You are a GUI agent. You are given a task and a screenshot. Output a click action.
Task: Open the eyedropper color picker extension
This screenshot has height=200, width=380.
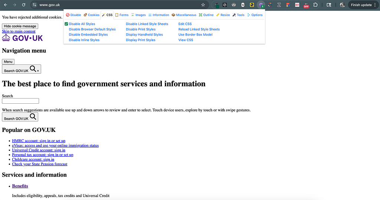[216, 5]
